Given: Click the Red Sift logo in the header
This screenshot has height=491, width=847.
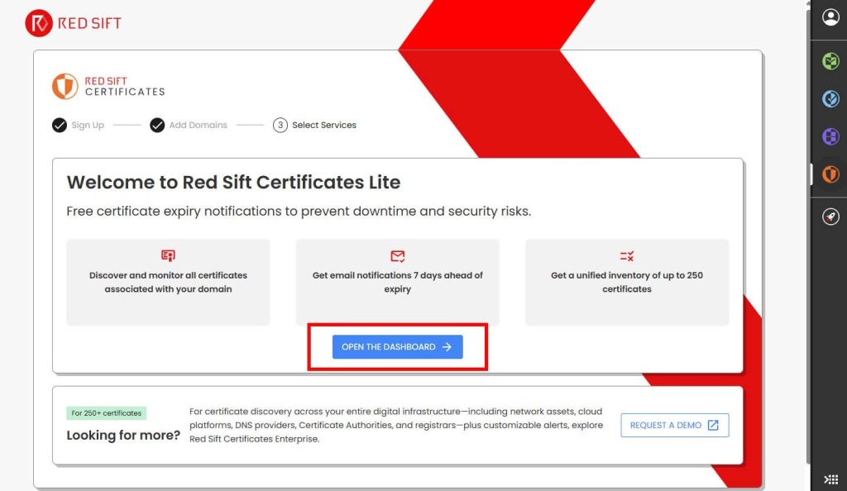Looking at the screenshot, I should [74, 23].
